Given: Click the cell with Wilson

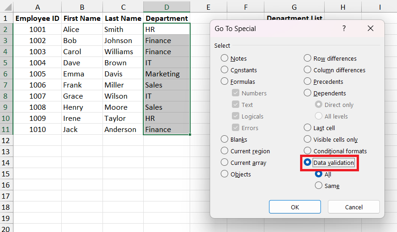Looking at the screenshot, I should click(123, 96).
